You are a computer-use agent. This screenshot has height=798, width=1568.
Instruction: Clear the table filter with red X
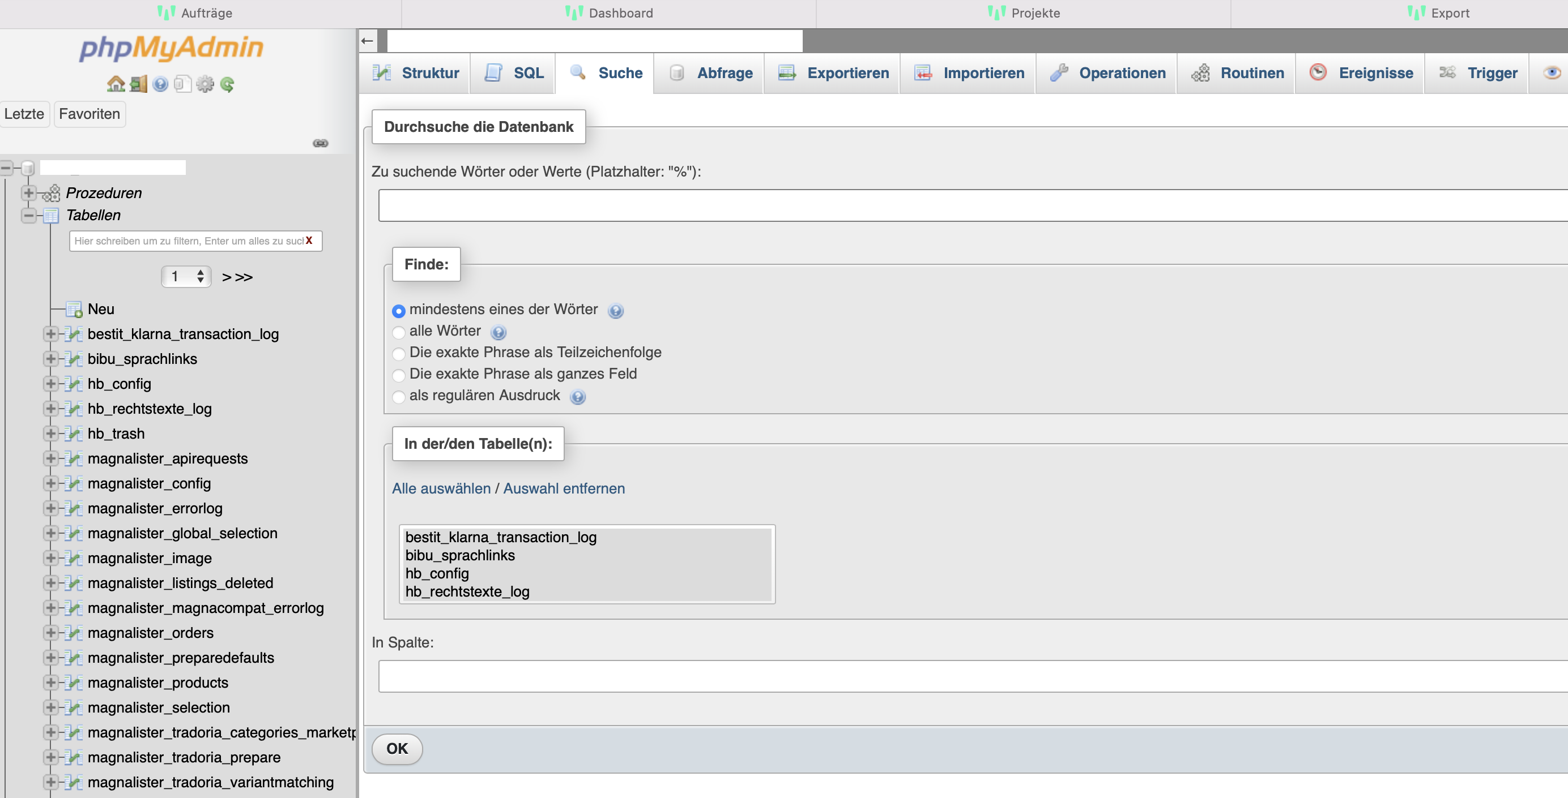[309, 241]
